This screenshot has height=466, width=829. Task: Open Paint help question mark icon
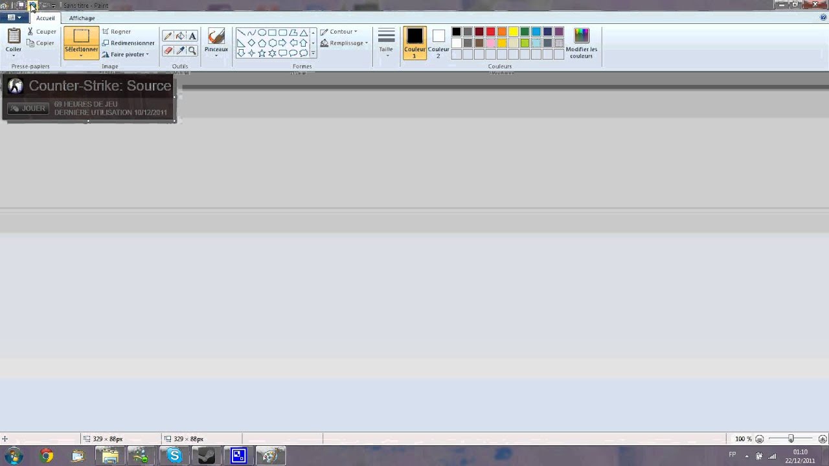tap(823, 17)
